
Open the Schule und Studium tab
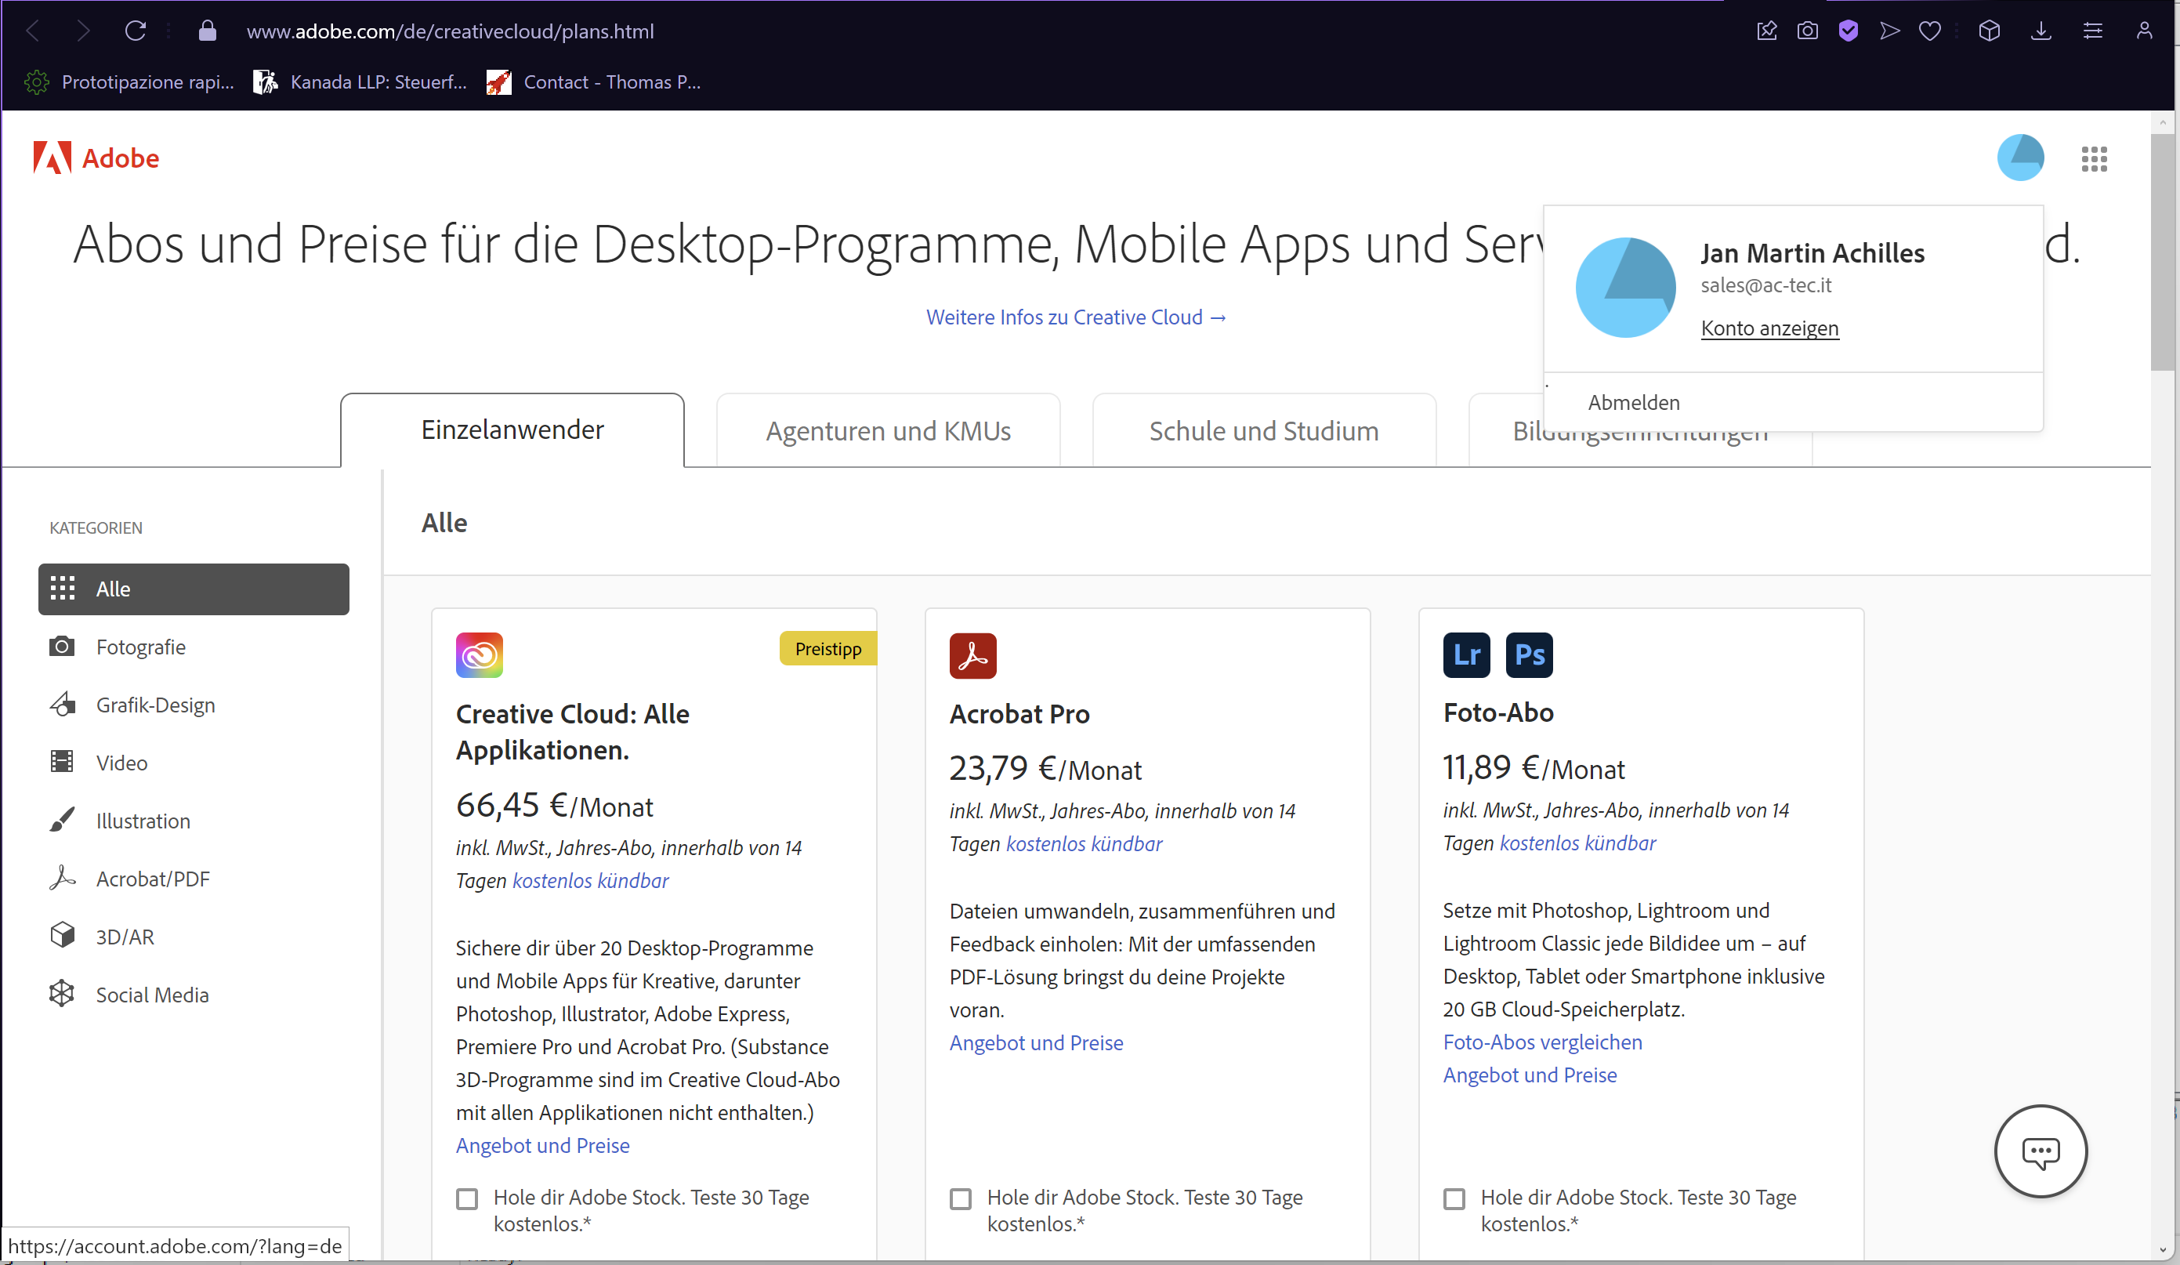[1263, 431]
